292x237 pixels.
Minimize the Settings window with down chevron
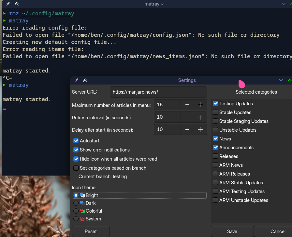[x=281, y=80]
